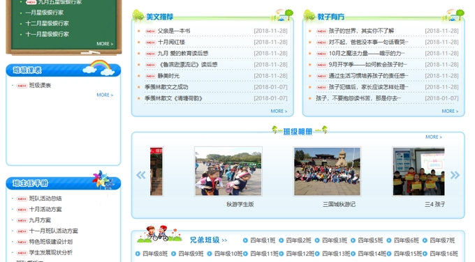Open MORE link in 教子有方 panel
This screenshot has width=475, height=262.
click(x=450, y=111)
